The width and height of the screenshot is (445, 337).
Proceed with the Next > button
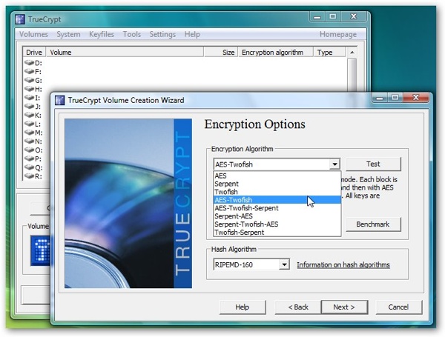(344, 307)
